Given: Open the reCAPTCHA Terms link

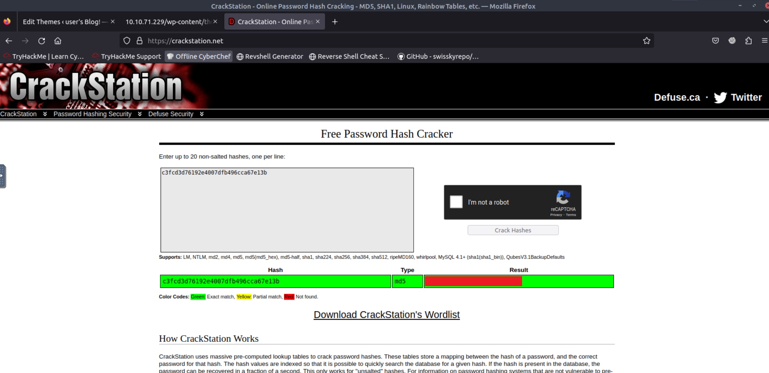Looking at the screenshot, I should pyautogui.click(x=571, y=215).
